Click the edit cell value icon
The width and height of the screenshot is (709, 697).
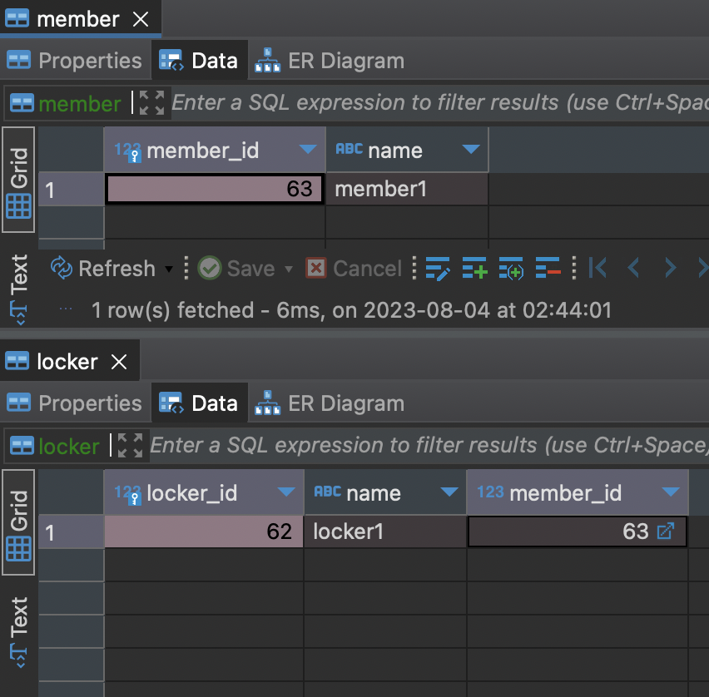click(x=438, y=269)
